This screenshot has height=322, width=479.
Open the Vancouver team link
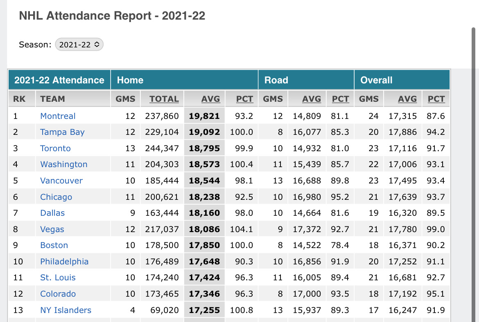click(61, 181)
